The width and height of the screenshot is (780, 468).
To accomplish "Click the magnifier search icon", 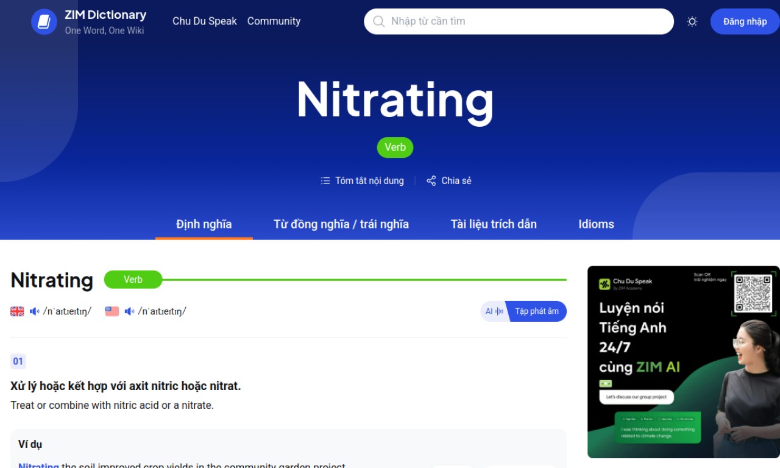I will click(x=378, y=21).
